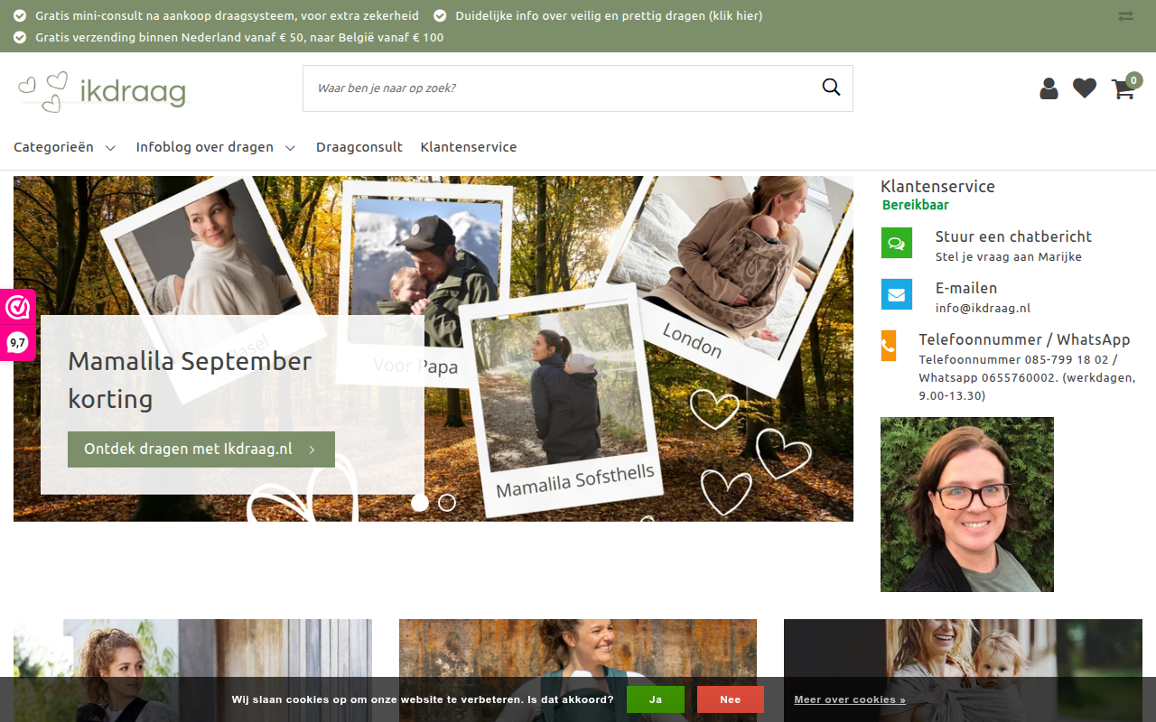Click the Mamalila Sofsthells polaroid photo
This screenshot has width=1156, height=722.
[x=562, y=402]
